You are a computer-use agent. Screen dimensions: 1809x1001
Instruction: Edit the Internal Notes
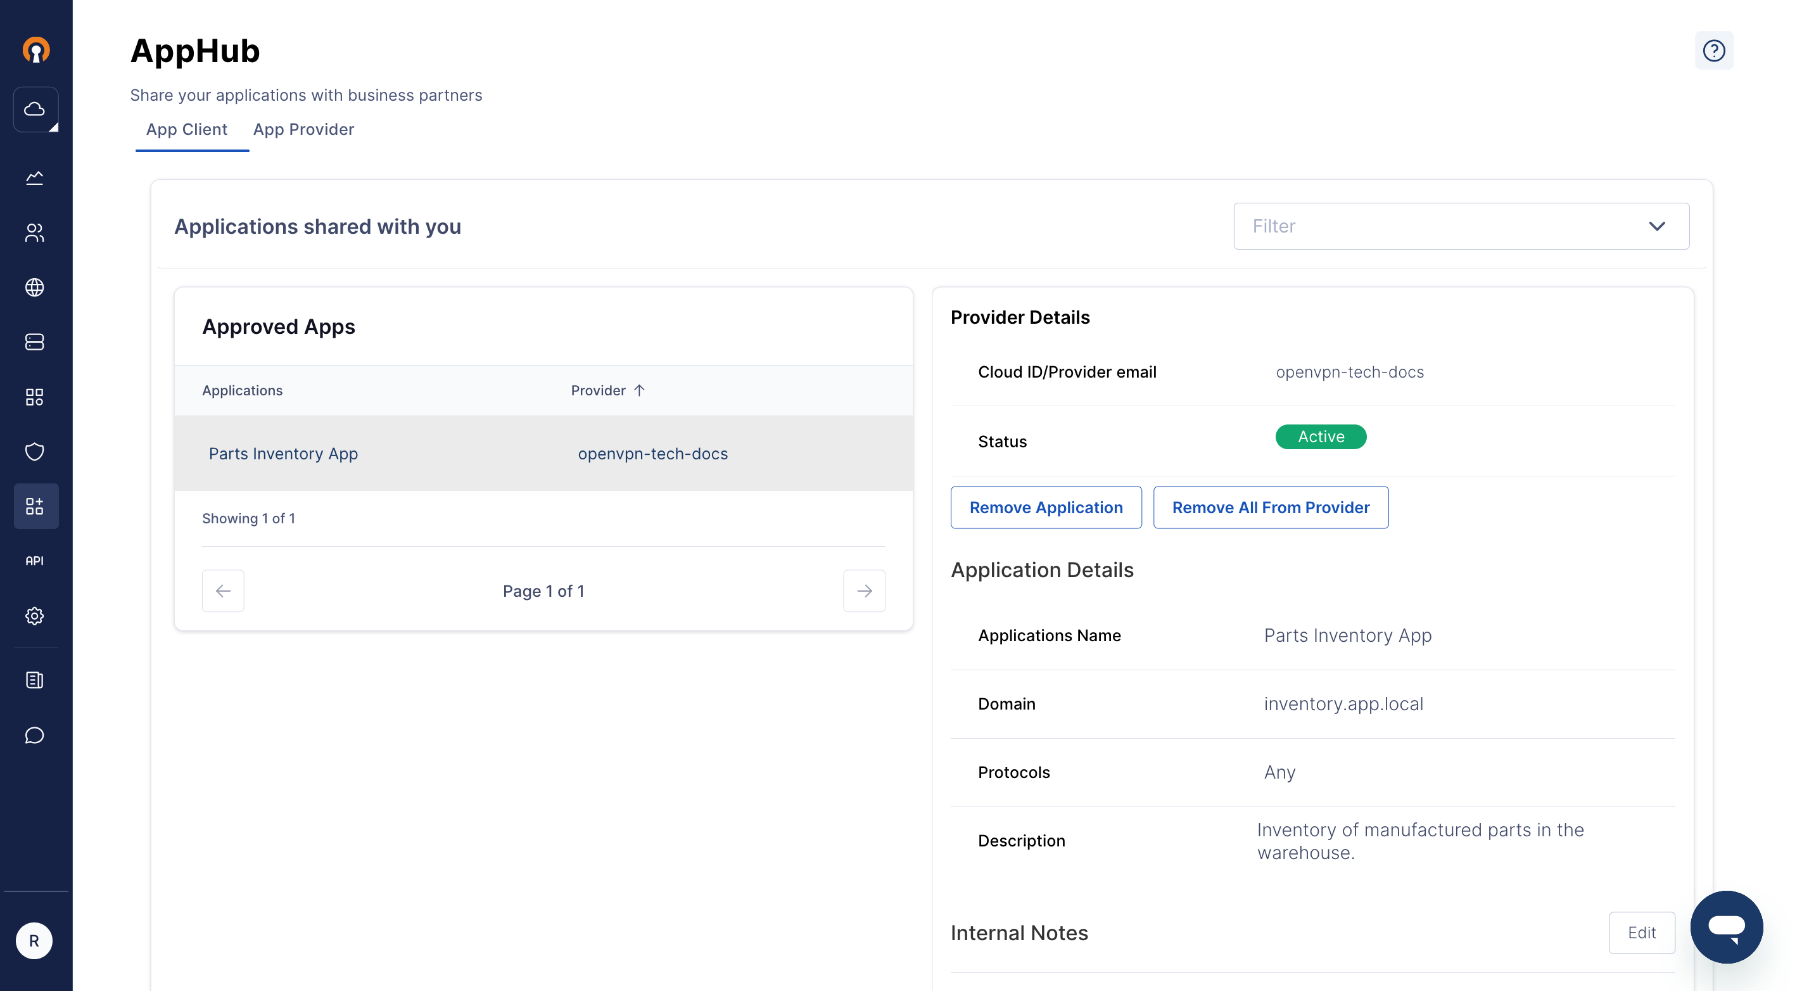pos(1642,932)
